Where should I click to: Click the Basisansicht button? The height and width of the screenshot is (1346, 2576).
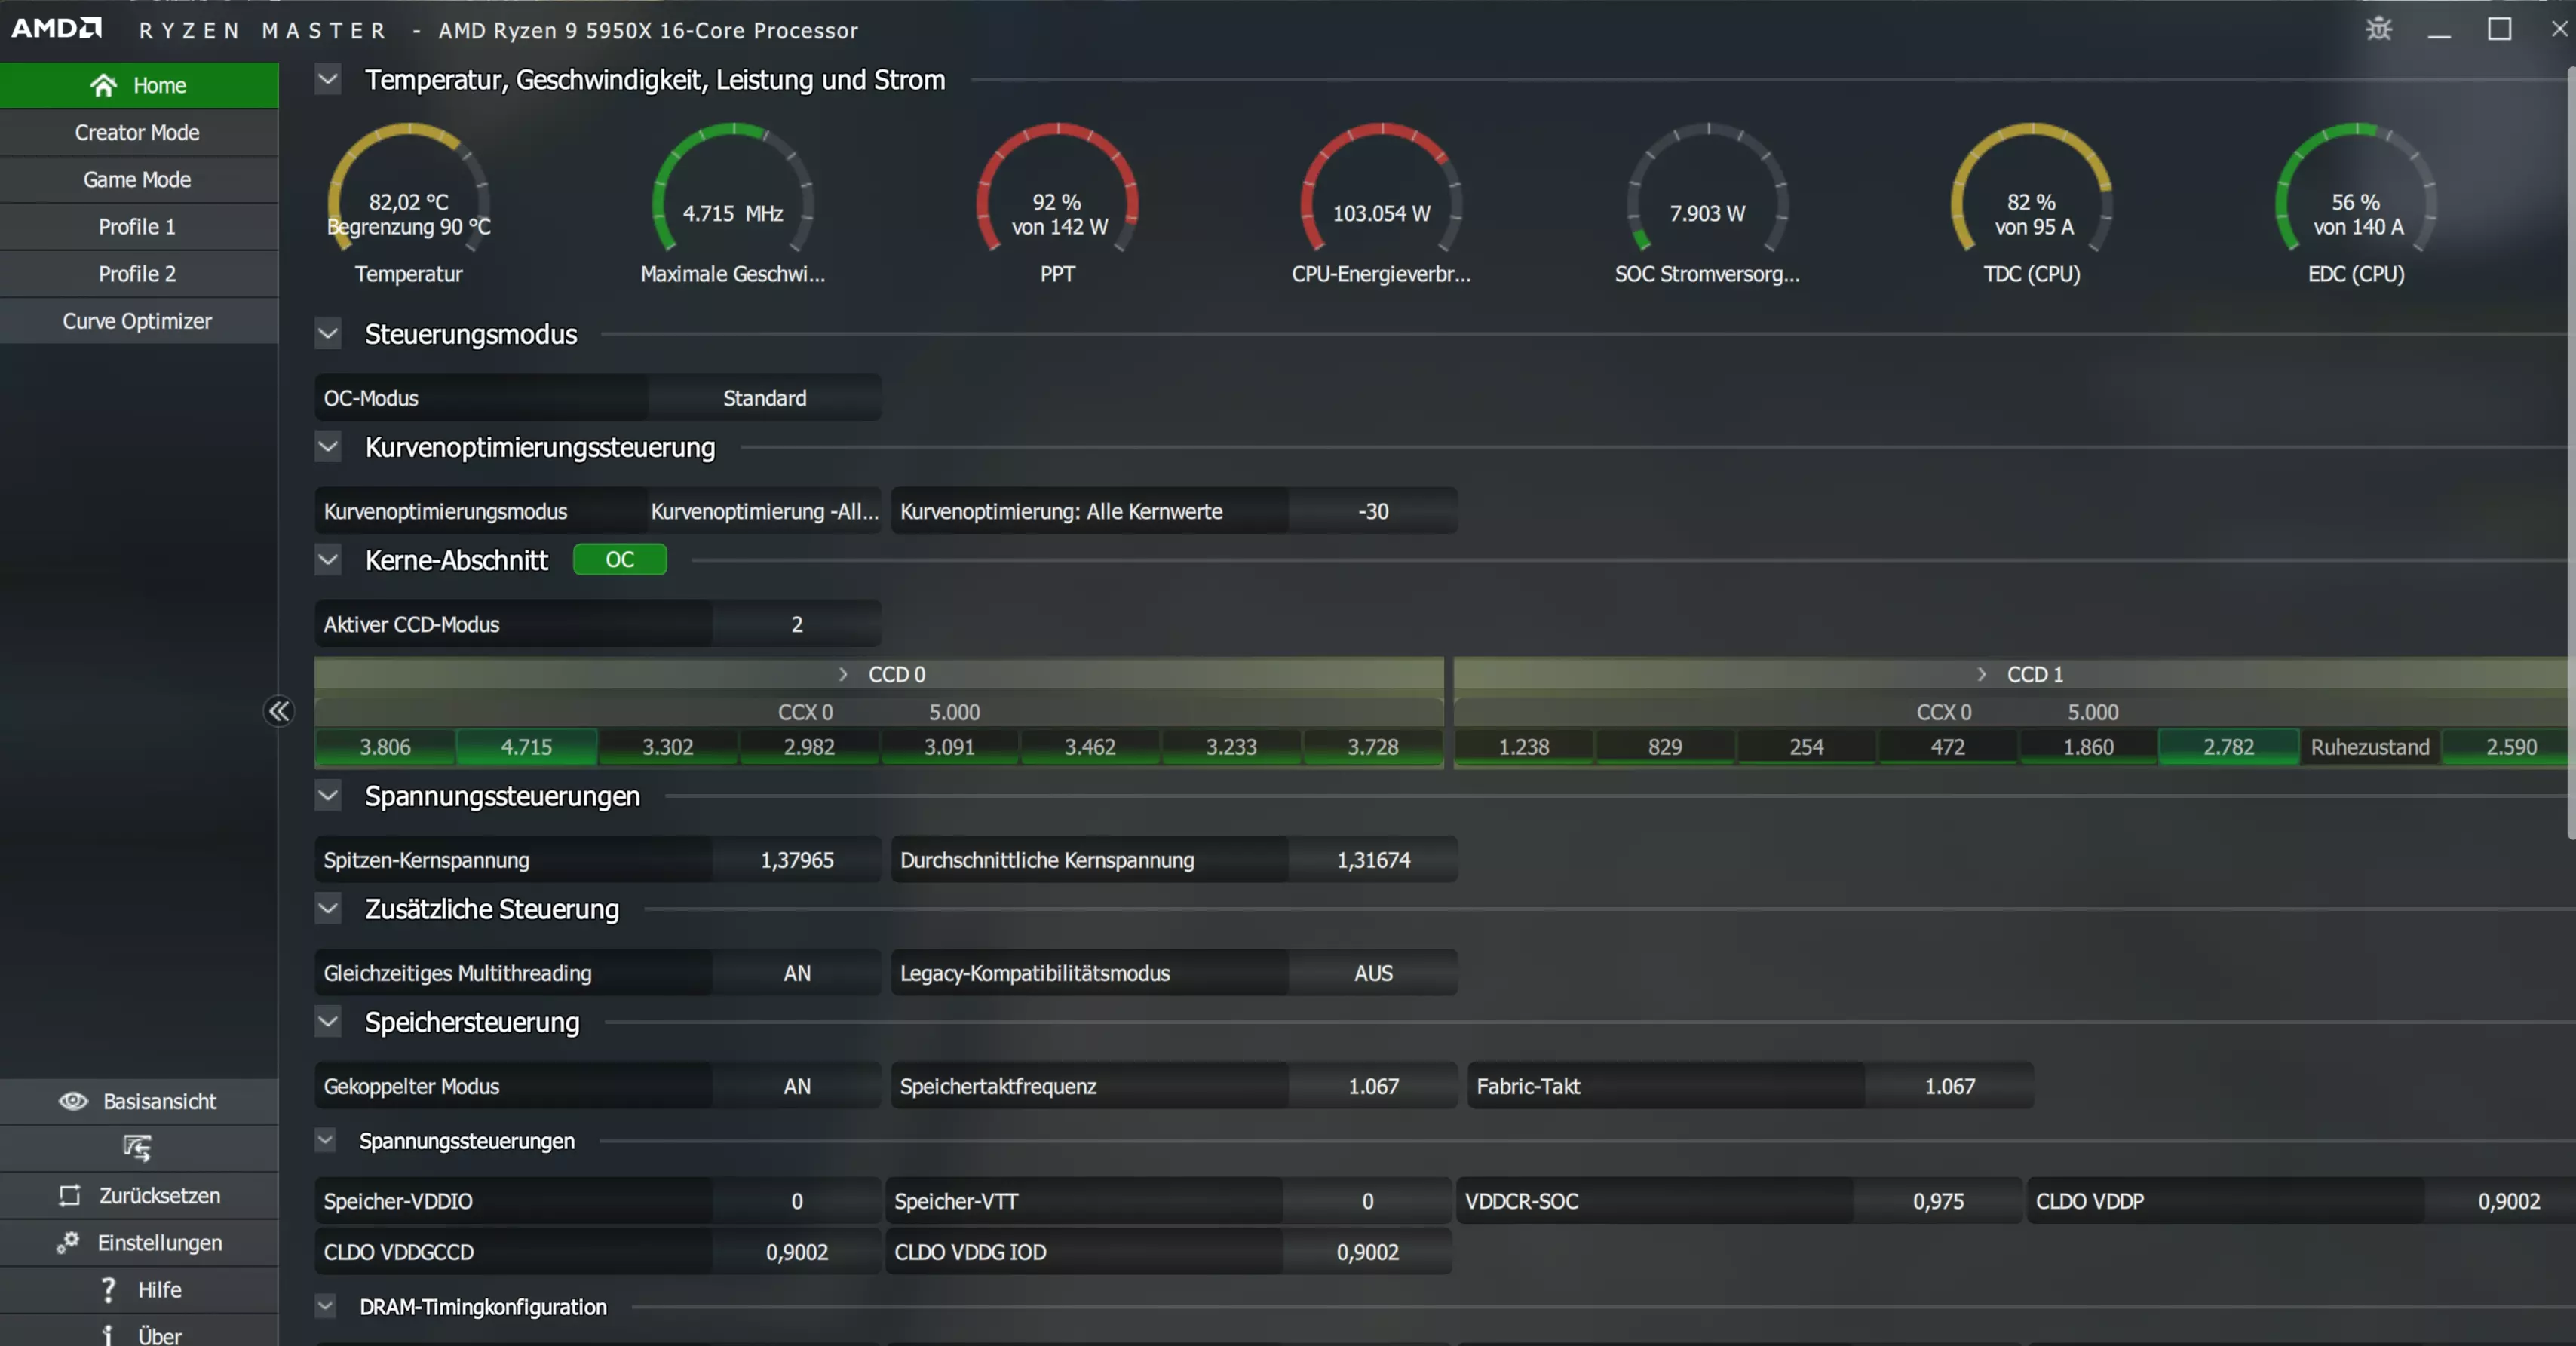138,1101
